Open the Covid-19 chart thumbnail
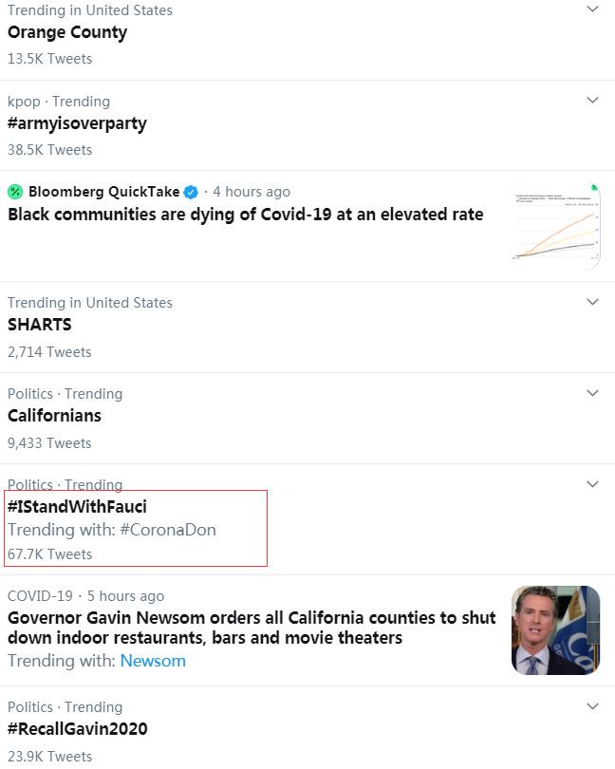615x769 pixels. tap(555, 226)
